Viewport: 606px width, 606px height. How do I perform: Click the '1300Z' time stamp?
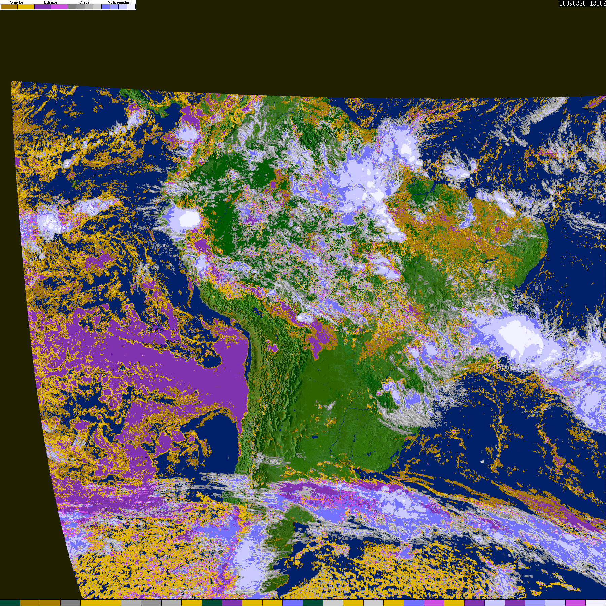click(598, 3)
